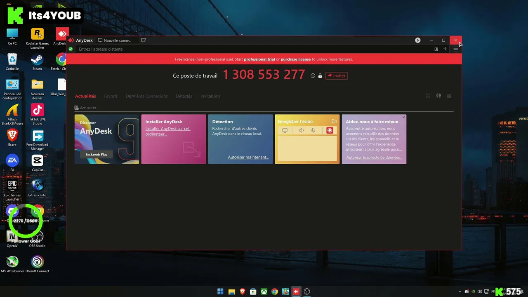Image resolution: width=528 pixels, height=297 pixels.
Task: Select the Nouveau dossier folder icon
Action: 37,90
